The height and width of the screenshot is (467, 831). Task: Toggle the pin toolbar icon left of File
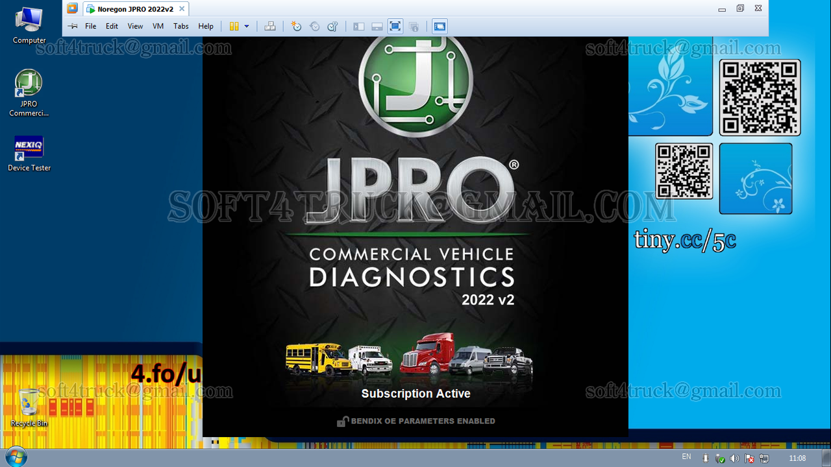[73, 26]
